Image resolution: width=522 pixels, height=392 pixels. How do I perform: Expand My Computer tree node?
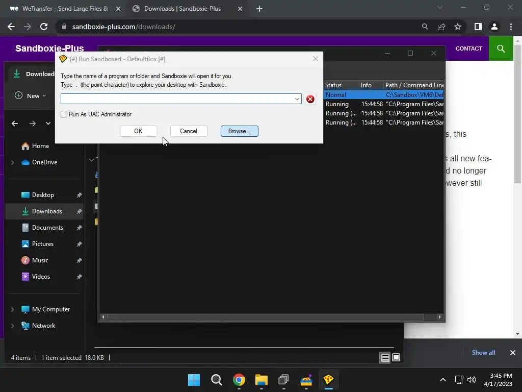click(x=12, y=309)
